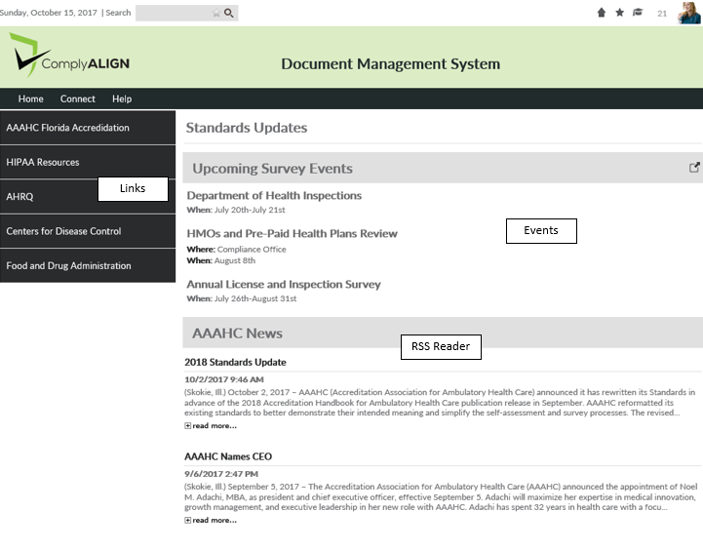Viewport: 703px width, 551px height.
Task: Open the Help menu
Action: (122, 98)
